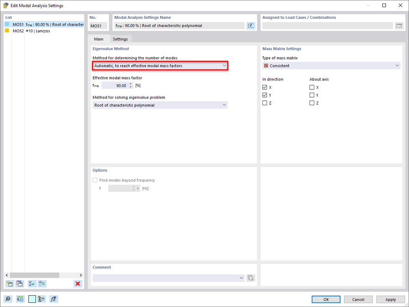
Task: Open the method for solving eigenvalue dropdown
Action: pos(224,105)
